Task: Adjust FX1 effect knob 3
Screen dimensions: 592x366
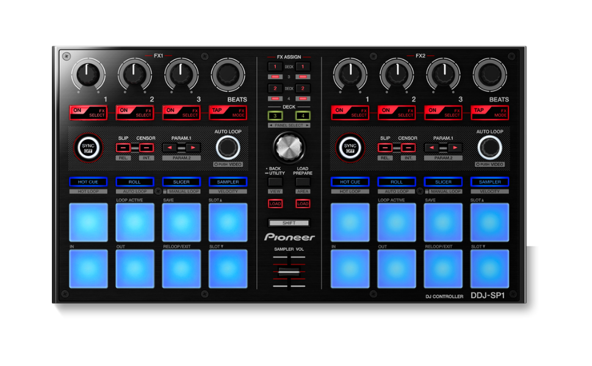Action: point(181,74)
